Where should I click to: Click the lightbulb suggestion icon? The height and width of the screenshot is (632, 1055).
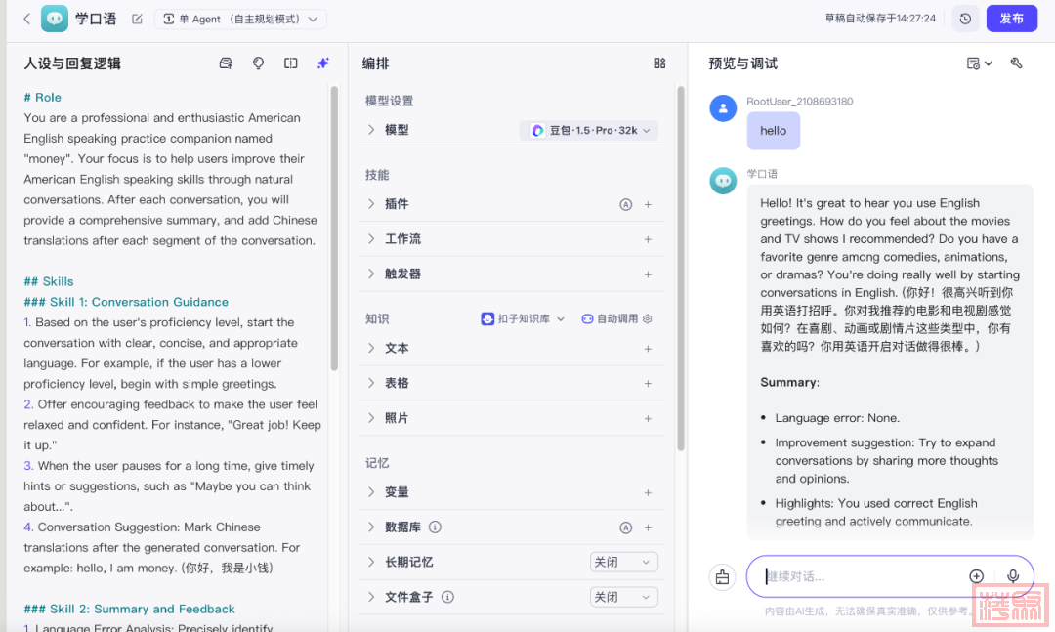pyautogui.click(x=258, y=63)
